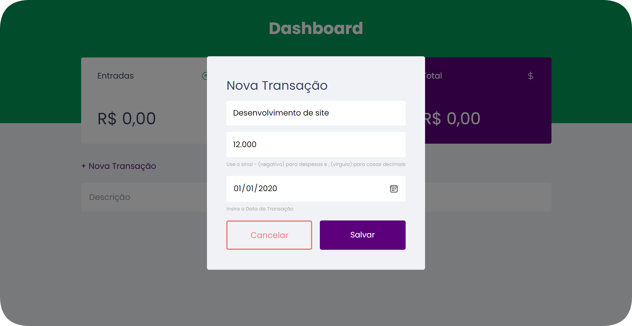Select the day segment of the date
632x326 pixels.
238,189
